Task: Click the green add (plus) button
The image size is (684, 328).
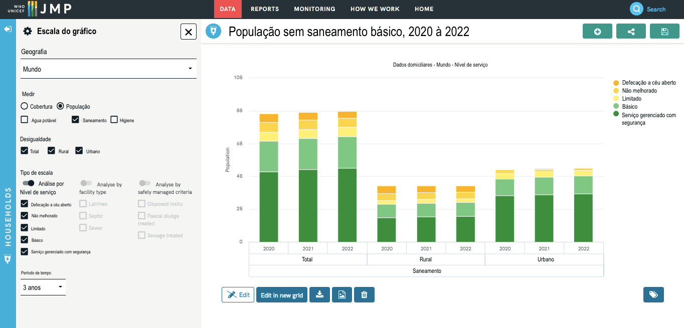Action: 597,32
